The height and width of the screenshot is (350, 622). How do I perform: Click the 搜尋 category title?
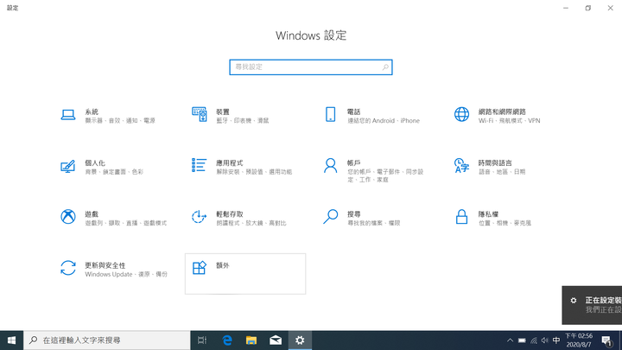click(x=354, y=214)
